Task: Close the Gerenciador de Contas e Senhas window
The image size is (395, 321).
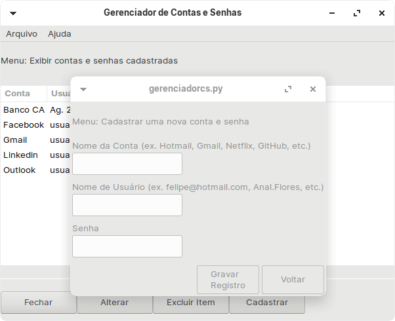Action: tap(382, 13)
